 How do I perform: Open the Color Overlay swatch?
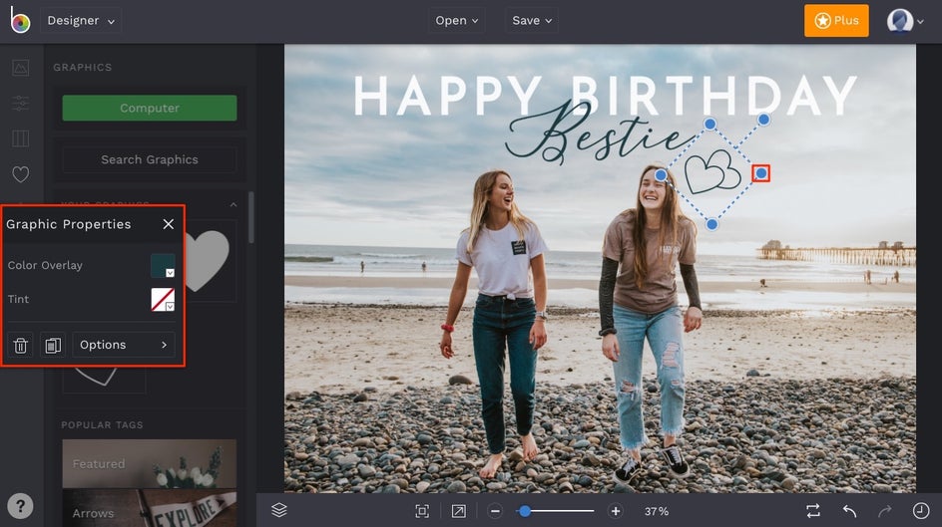coord(163,265)
